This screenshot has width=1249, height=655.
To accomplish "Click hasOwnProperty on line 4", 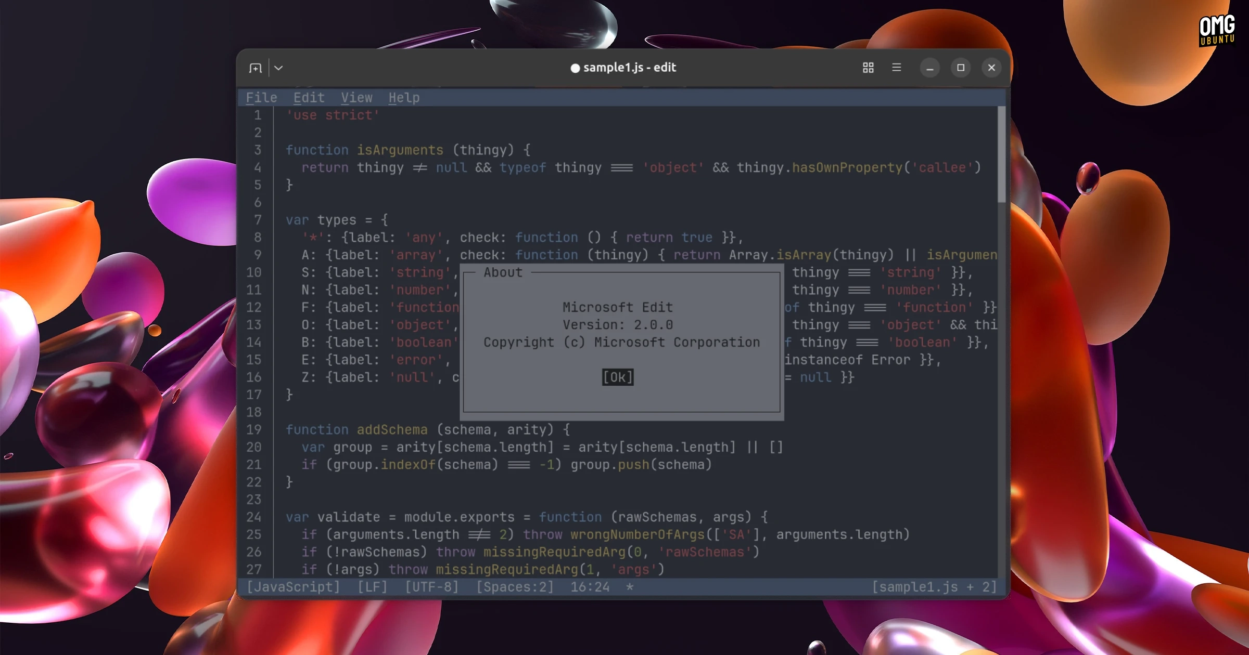I will click(847, 168).
